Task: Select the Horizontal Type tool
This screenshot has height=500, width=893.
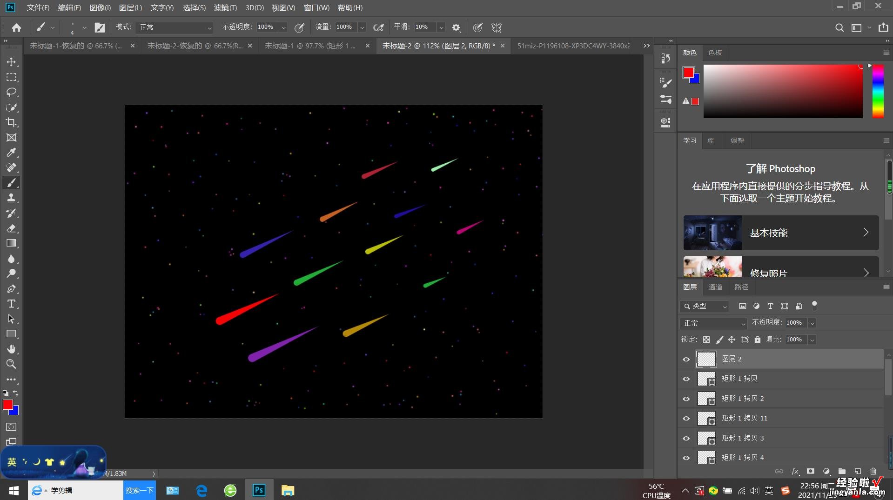Action: tap(11, 304)
